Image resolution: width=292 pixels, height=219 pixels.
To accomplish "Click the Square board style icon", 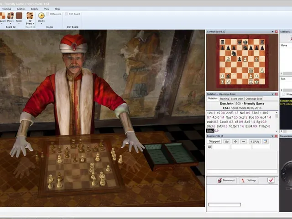I will [x=2, y=16].
